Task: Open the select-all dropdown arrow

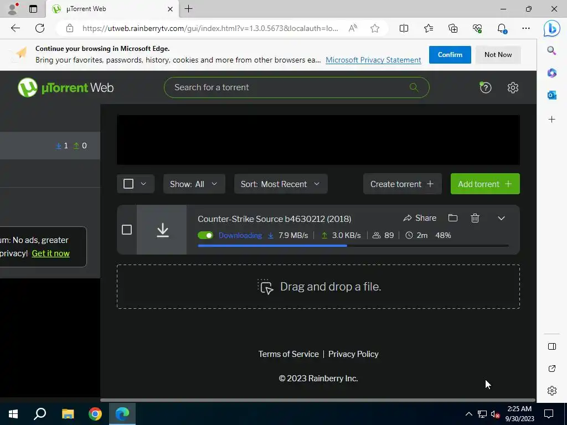Action: (143, 184)
